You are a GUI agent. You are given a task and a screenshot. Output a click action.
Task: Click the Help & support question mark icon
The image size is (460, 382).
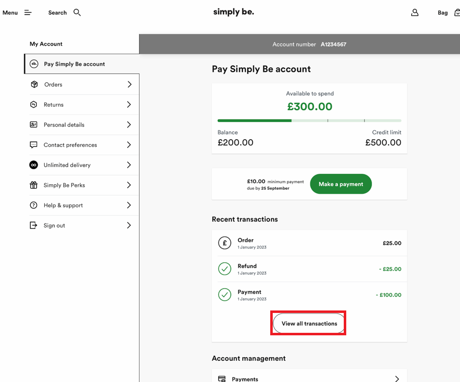click(x=34, y=205)
